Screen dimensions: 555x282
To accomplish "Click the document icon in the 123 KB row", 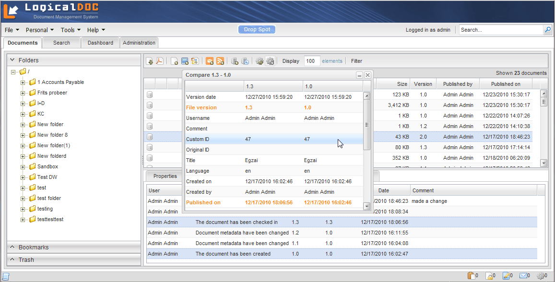I will coord(149,94).
